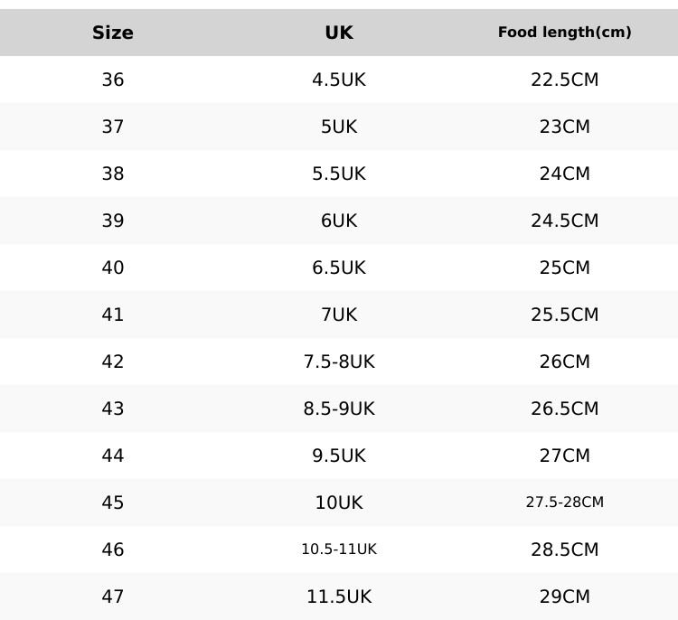Select the 24.5CM cell

coord(565,221)
